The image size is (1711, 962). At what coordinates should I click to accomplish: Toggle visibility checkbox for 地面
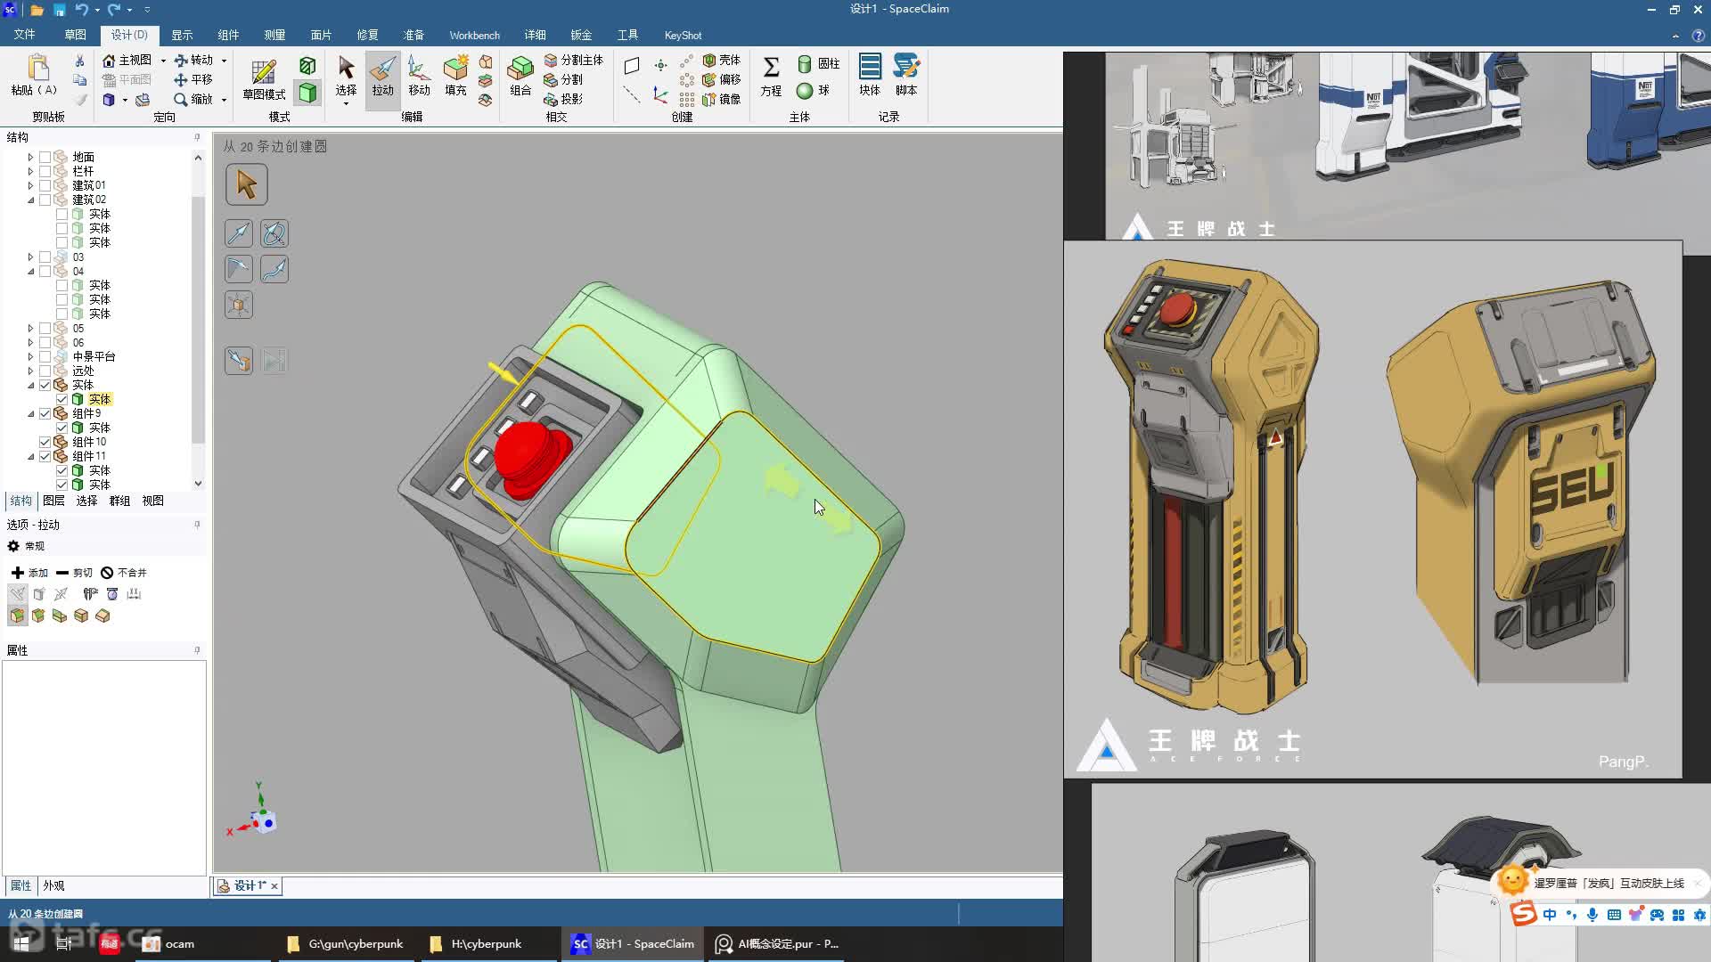click(45, 157)
